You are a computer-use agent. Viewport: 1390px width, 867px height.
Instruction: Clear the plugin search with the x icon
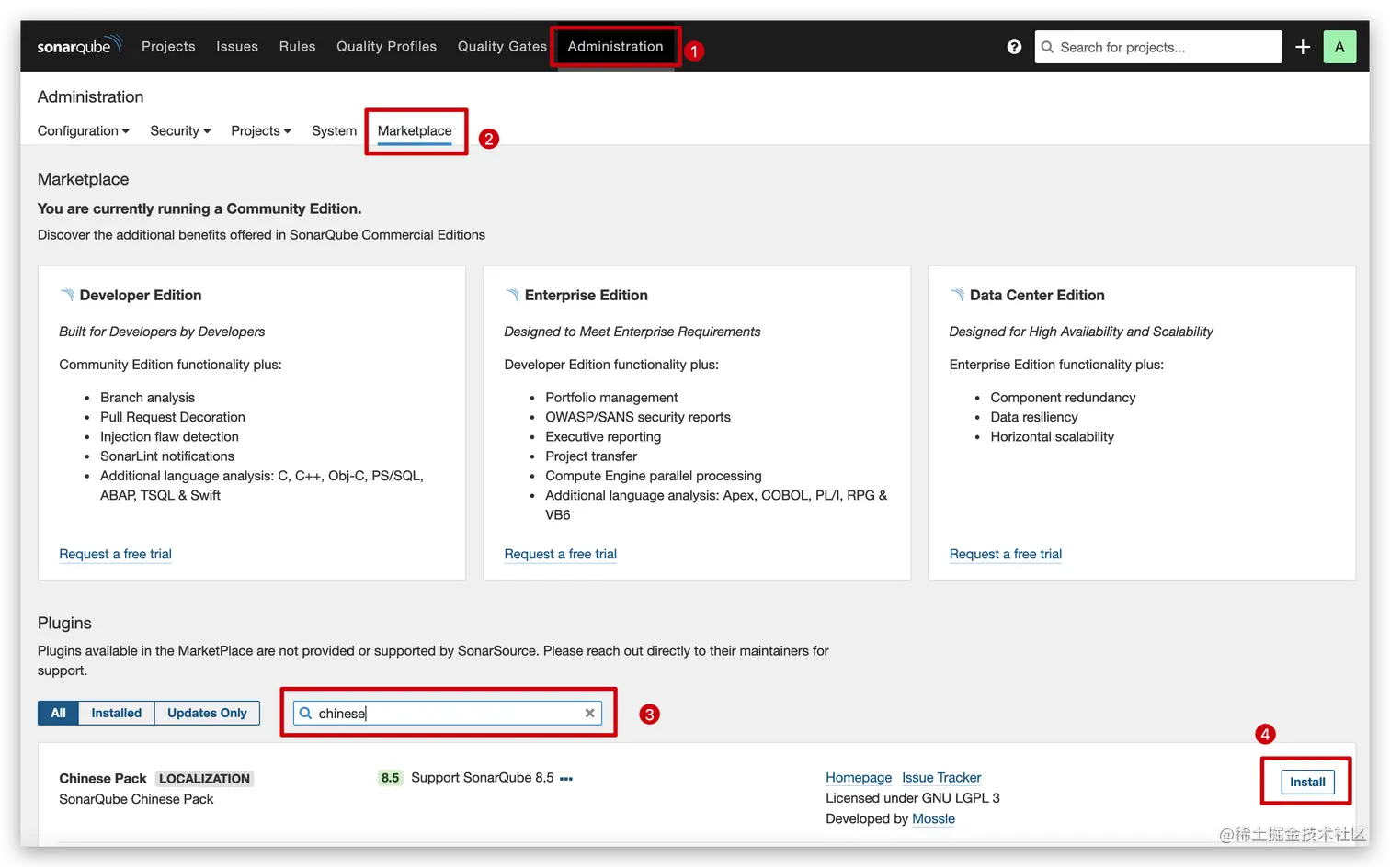[590, 713]
